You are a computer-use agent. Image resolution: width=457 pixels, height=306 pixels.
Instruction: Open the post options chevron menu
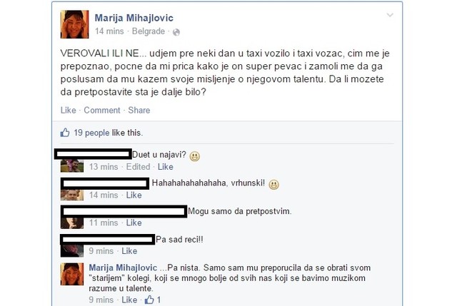coord(390,15)
